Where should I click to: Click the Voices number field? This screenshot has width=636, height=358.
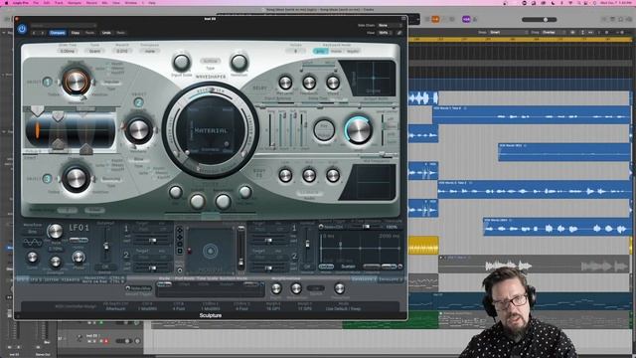295,51
